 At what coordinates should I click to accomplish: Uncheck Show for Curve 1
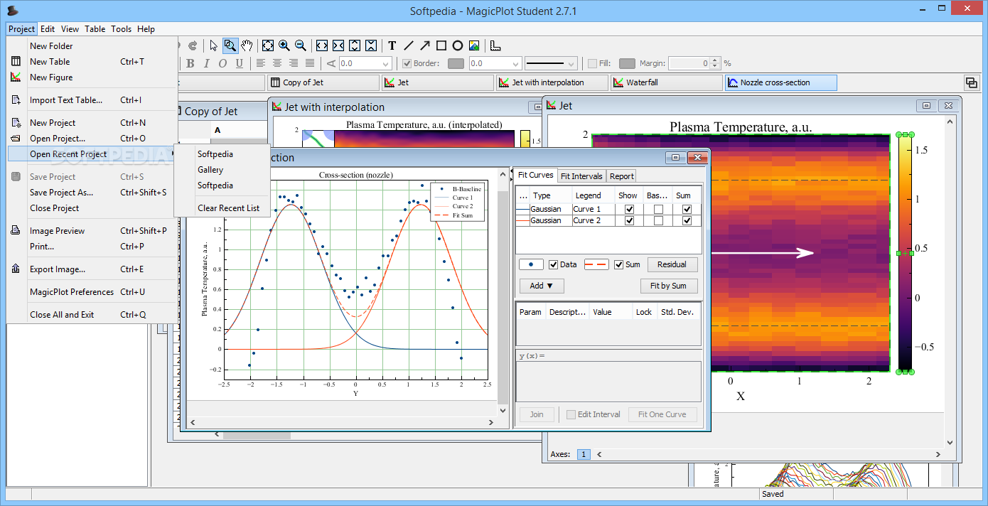click(x=629, y=209)
